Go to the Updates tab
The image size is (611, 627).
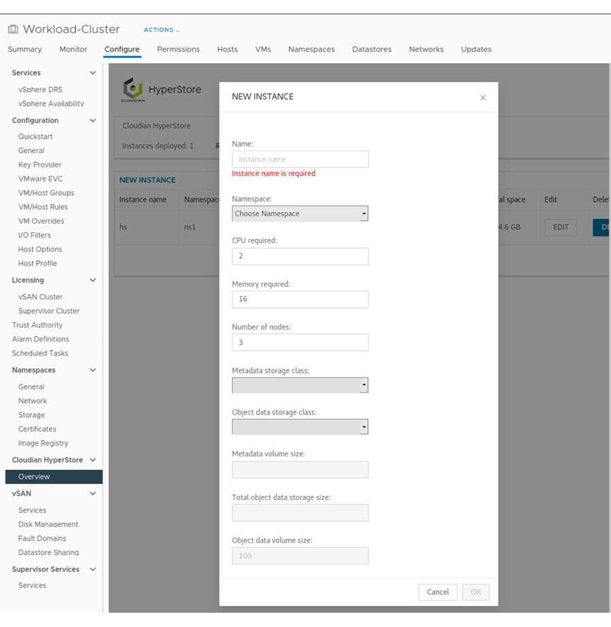[476, 49]
